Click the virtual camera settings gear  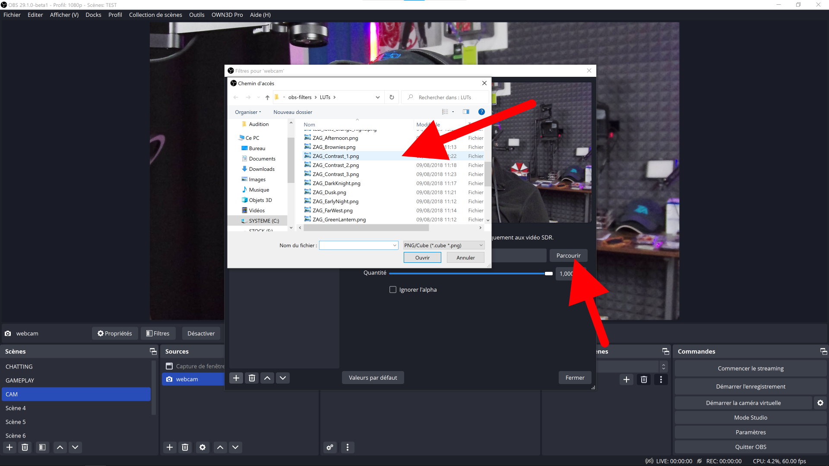coord(820,403)
